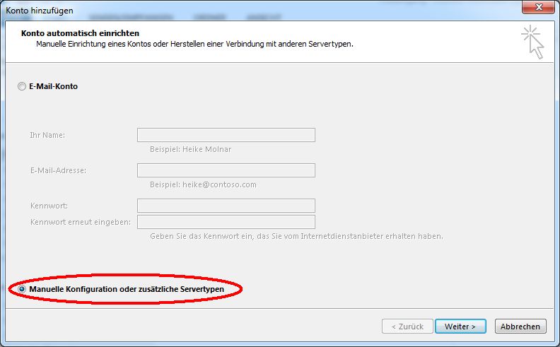The width and height of the screenshot is (560, 347).
Task: Click the heading Konto automatisch einrichten
Action: [80, 33]
